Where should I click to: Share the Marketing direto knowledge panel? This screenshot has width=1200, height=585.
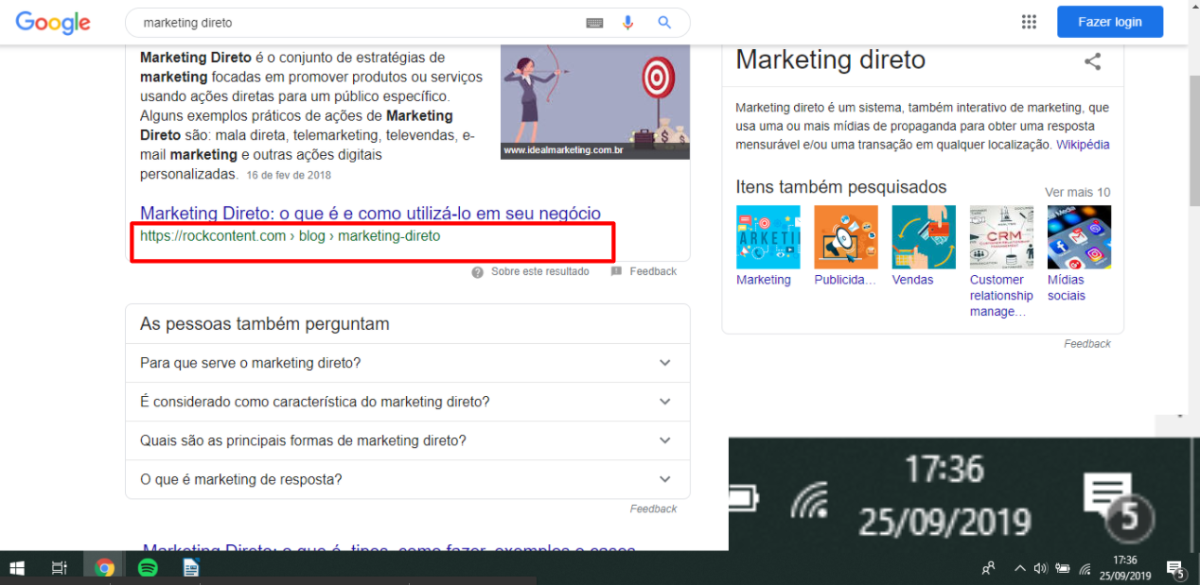point(1092,61)
